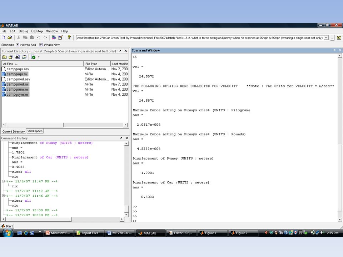
Task: Open the Debug menu
Action: (x=23, y=31)
